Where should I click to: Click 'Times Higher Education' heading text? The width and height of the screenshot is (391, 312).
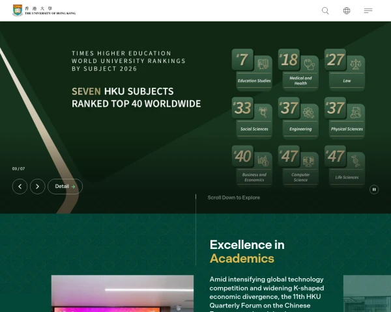click(x=128, y=61)
